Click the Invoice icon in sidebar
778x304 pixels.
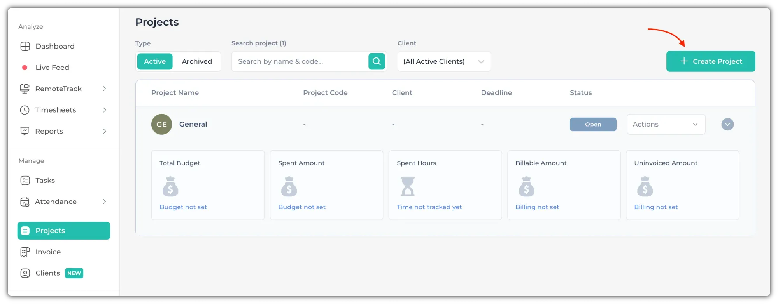click(x=25, y=252)
